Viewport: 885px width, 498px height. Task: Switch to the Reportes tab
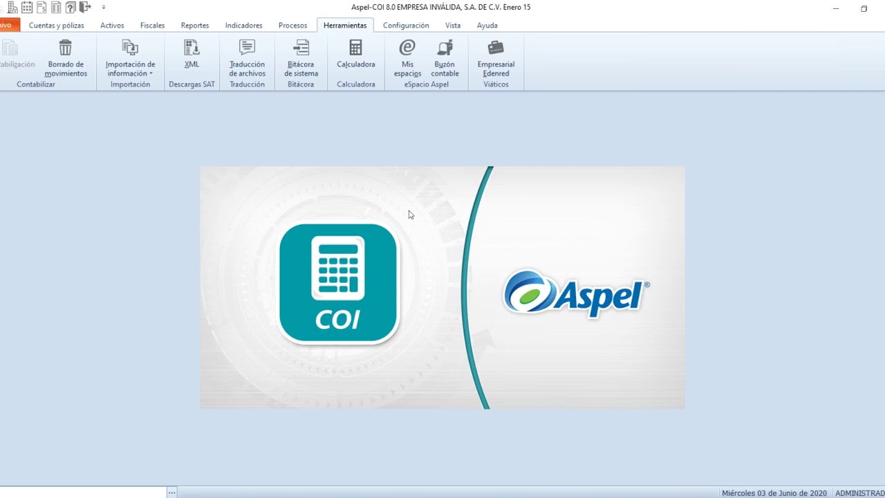pos(195,25)
